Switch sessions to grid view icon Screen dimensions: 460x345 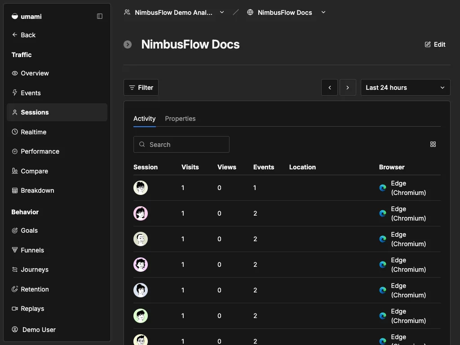click(x=433, y=144)
